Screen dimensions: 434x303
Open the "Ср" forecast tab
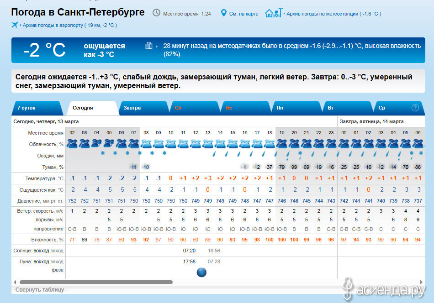coord(398,108)
